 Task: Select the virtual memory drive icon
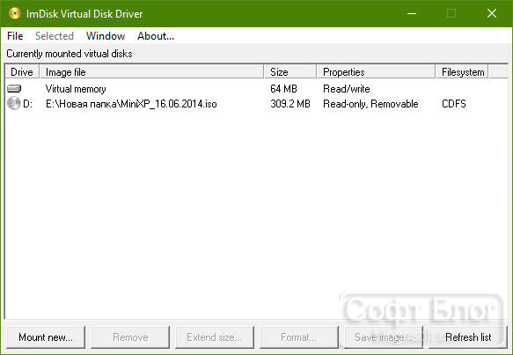pos(14,88)
